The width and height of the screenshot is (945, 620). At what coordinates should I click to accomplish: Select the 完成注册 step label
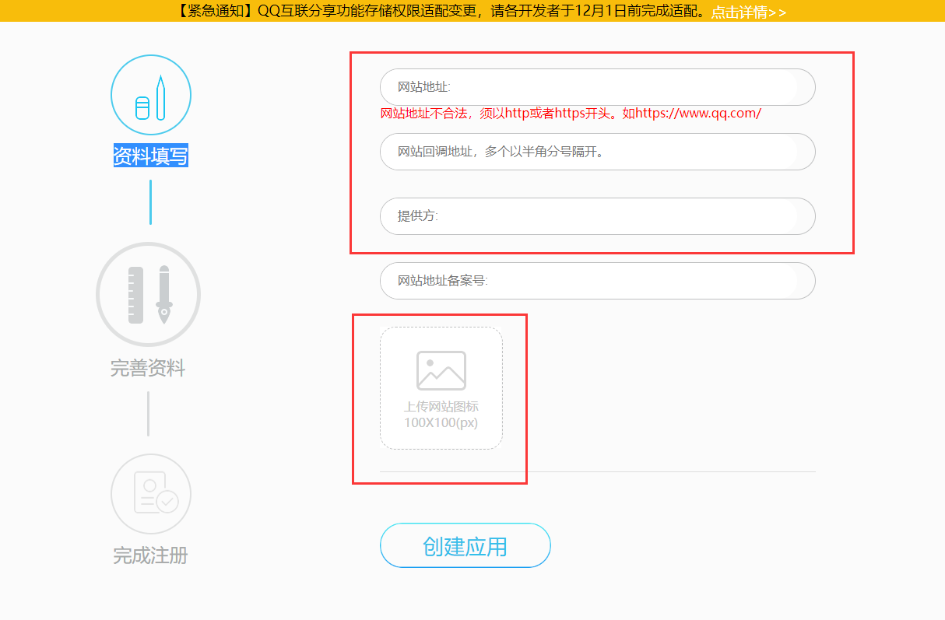tap(150, 555)
